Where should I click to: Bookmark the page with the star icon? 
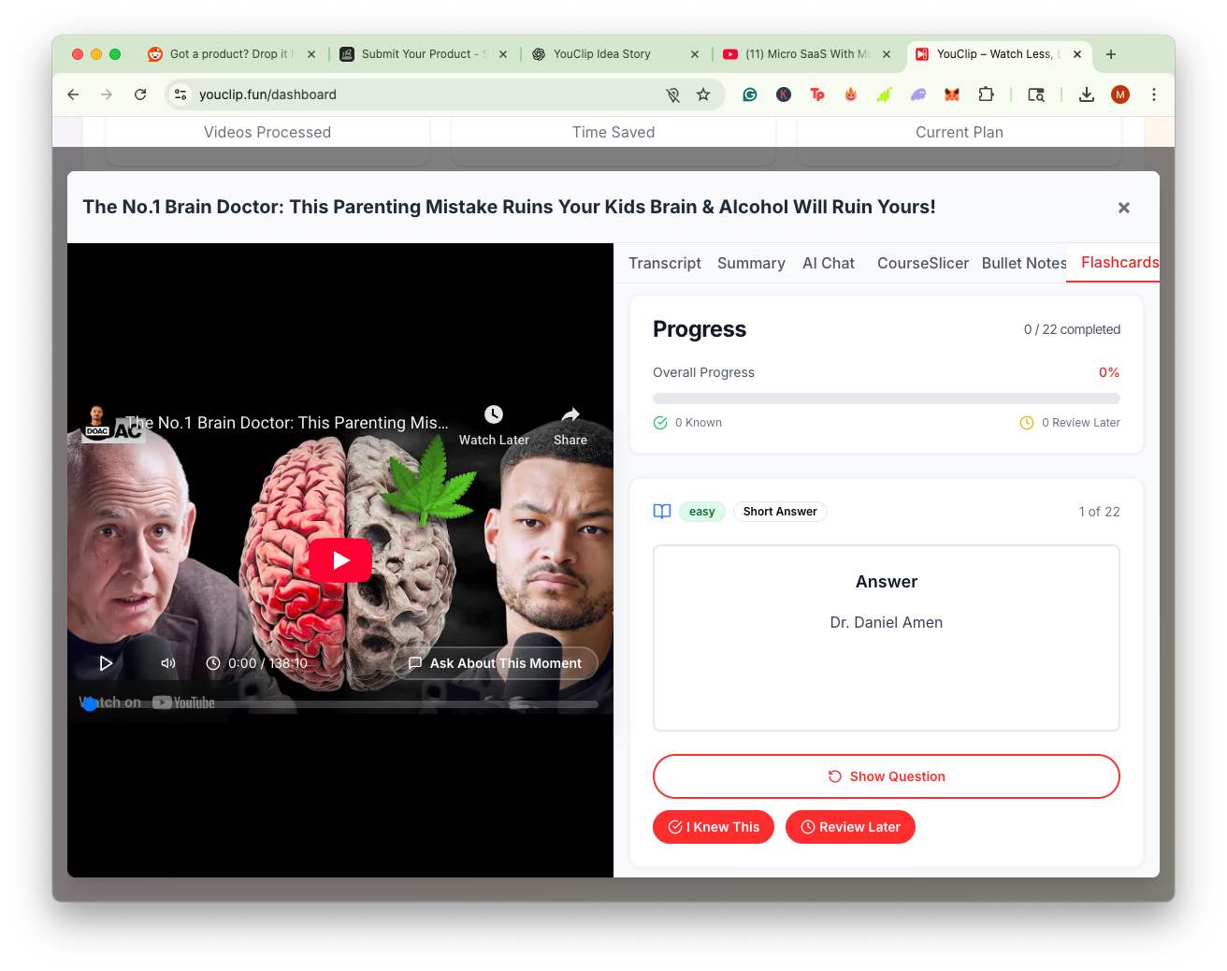point(703,94)
